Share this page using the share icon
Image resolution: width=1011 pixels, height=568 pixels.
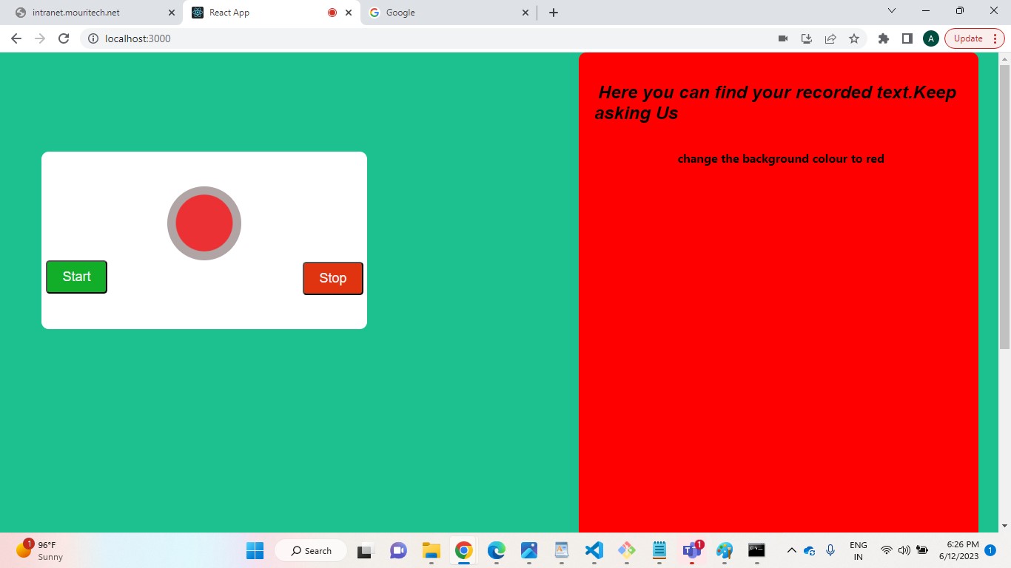pyautogui.click(x=830, y=38)
